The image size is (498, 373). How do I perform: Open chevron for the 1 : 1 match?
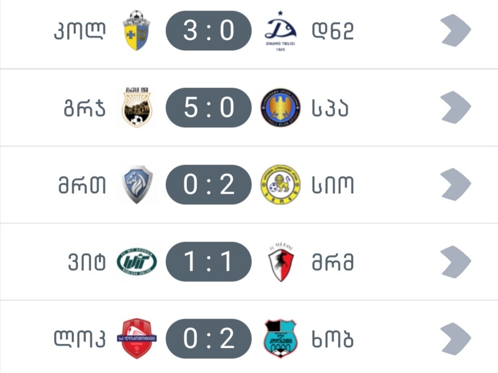pos(456,262)
